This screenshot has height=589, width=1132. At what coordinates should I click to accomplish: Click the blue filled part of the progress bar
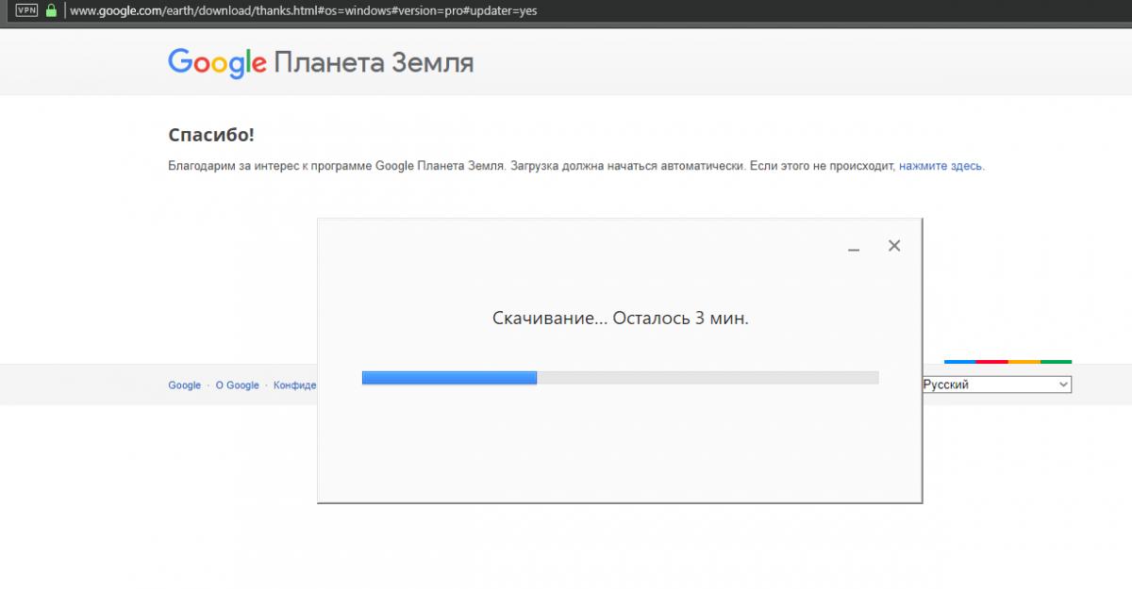tap(449, 378)
